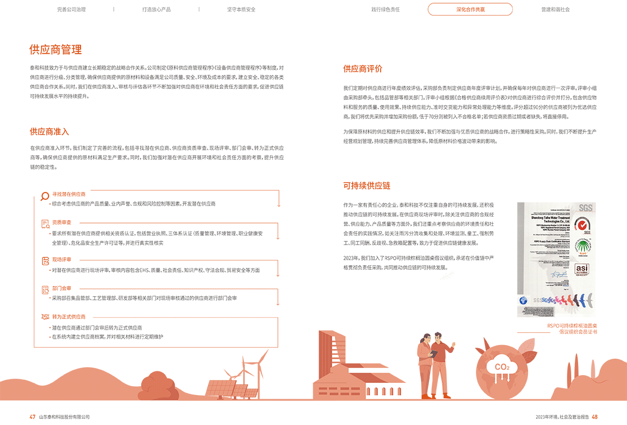This screenshot has width=627, height=425.
Task: Click the icon beside 部门会审
Action: 45,289
